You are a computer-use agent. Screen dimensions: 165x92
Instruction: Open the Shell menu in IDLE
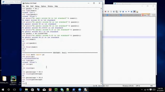click(32, 6)
